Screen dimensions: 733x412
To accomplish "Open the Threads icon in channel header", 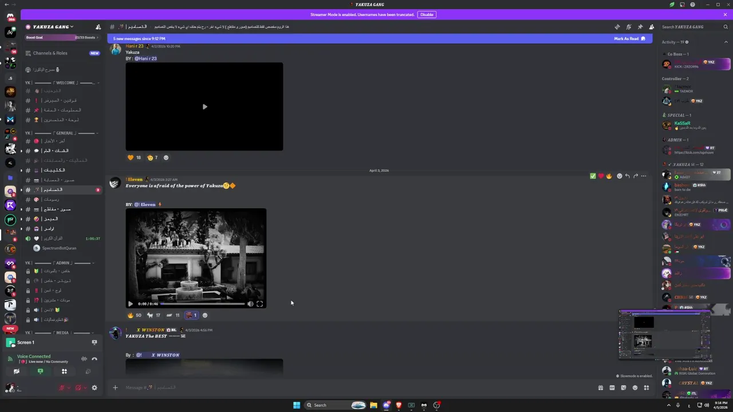I will tap(617, 27).
